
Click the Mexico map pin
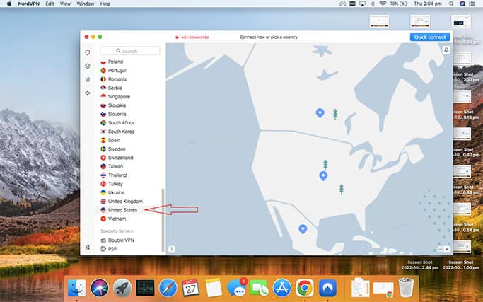click(303, 229)
